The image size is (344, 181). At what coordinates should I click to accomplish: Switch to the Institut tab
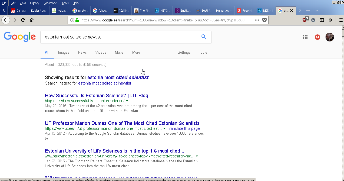(x=183, y=11)
